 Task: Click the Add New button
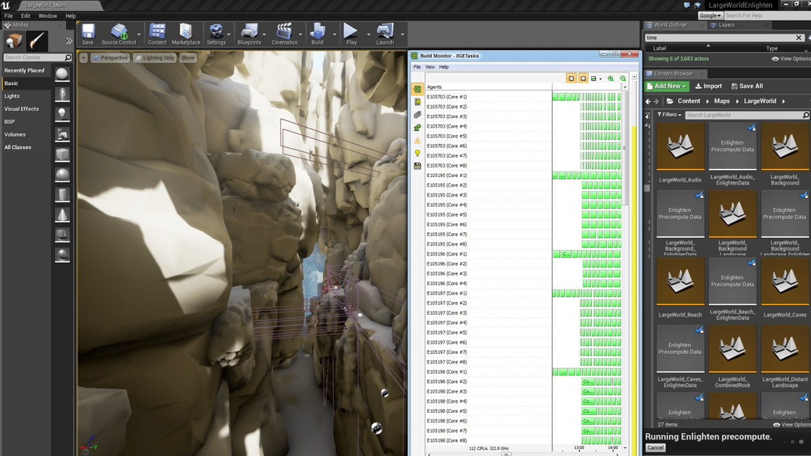pyautogui.click(x=666, y=86)
